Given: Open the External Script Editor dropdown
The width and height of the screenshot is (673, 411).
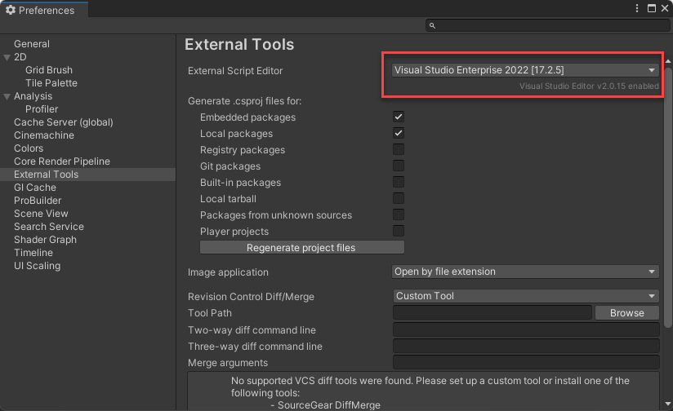Looking at the screenshot, I should tap(525, 70).
